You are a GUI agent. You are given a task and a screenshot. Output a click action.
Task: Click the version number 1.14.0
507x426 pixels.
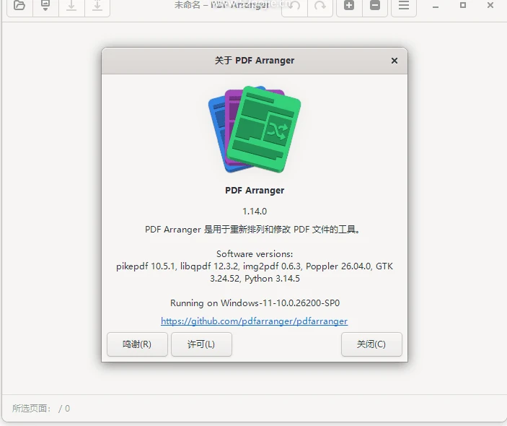pos(255,212)
